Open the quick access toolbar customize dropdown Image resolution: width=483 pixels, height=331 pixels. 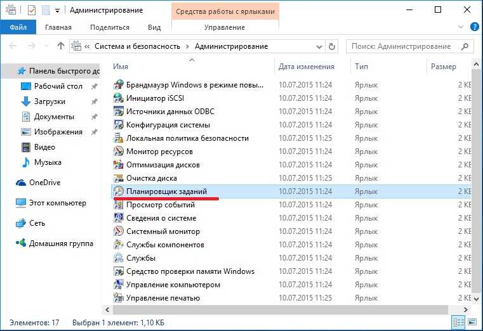tap(57, 11)
